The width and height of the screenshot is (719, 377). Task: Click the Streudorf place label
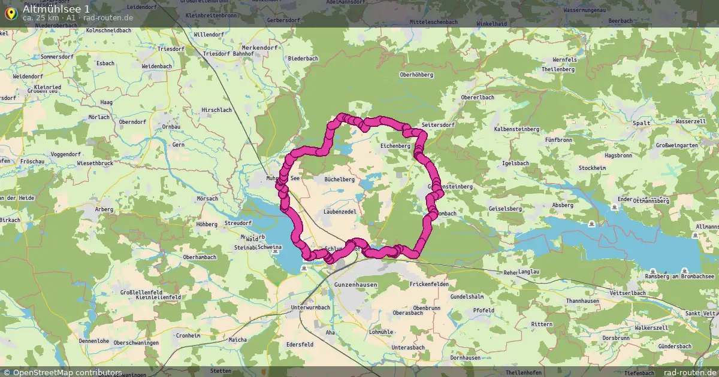tap(237, 223)
